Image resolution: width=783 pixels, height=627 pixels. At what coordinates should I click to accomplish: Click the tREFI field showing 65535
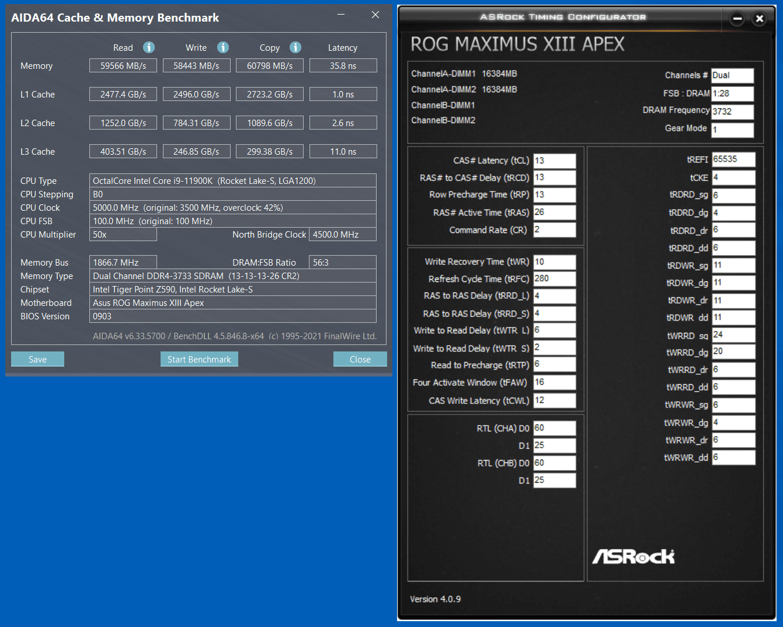[x=733, y=159]
